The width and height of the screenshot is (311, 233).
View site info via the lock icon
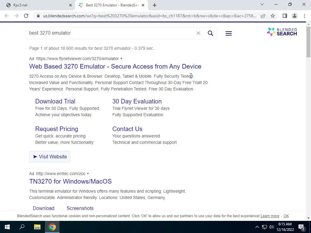click(38, 16)
